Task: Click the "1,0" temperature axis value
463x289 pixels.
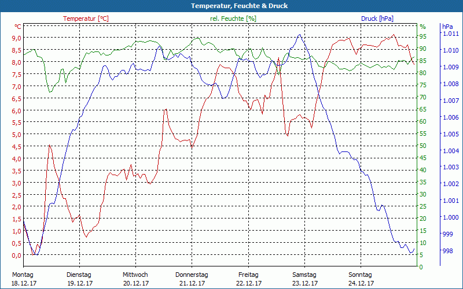Action: pyautogui.click(x=17, y=231)
